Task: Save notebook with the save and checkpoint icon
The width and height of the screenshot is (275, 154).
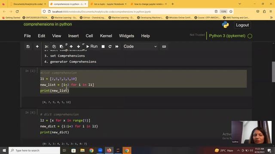Action: (28, 47)
